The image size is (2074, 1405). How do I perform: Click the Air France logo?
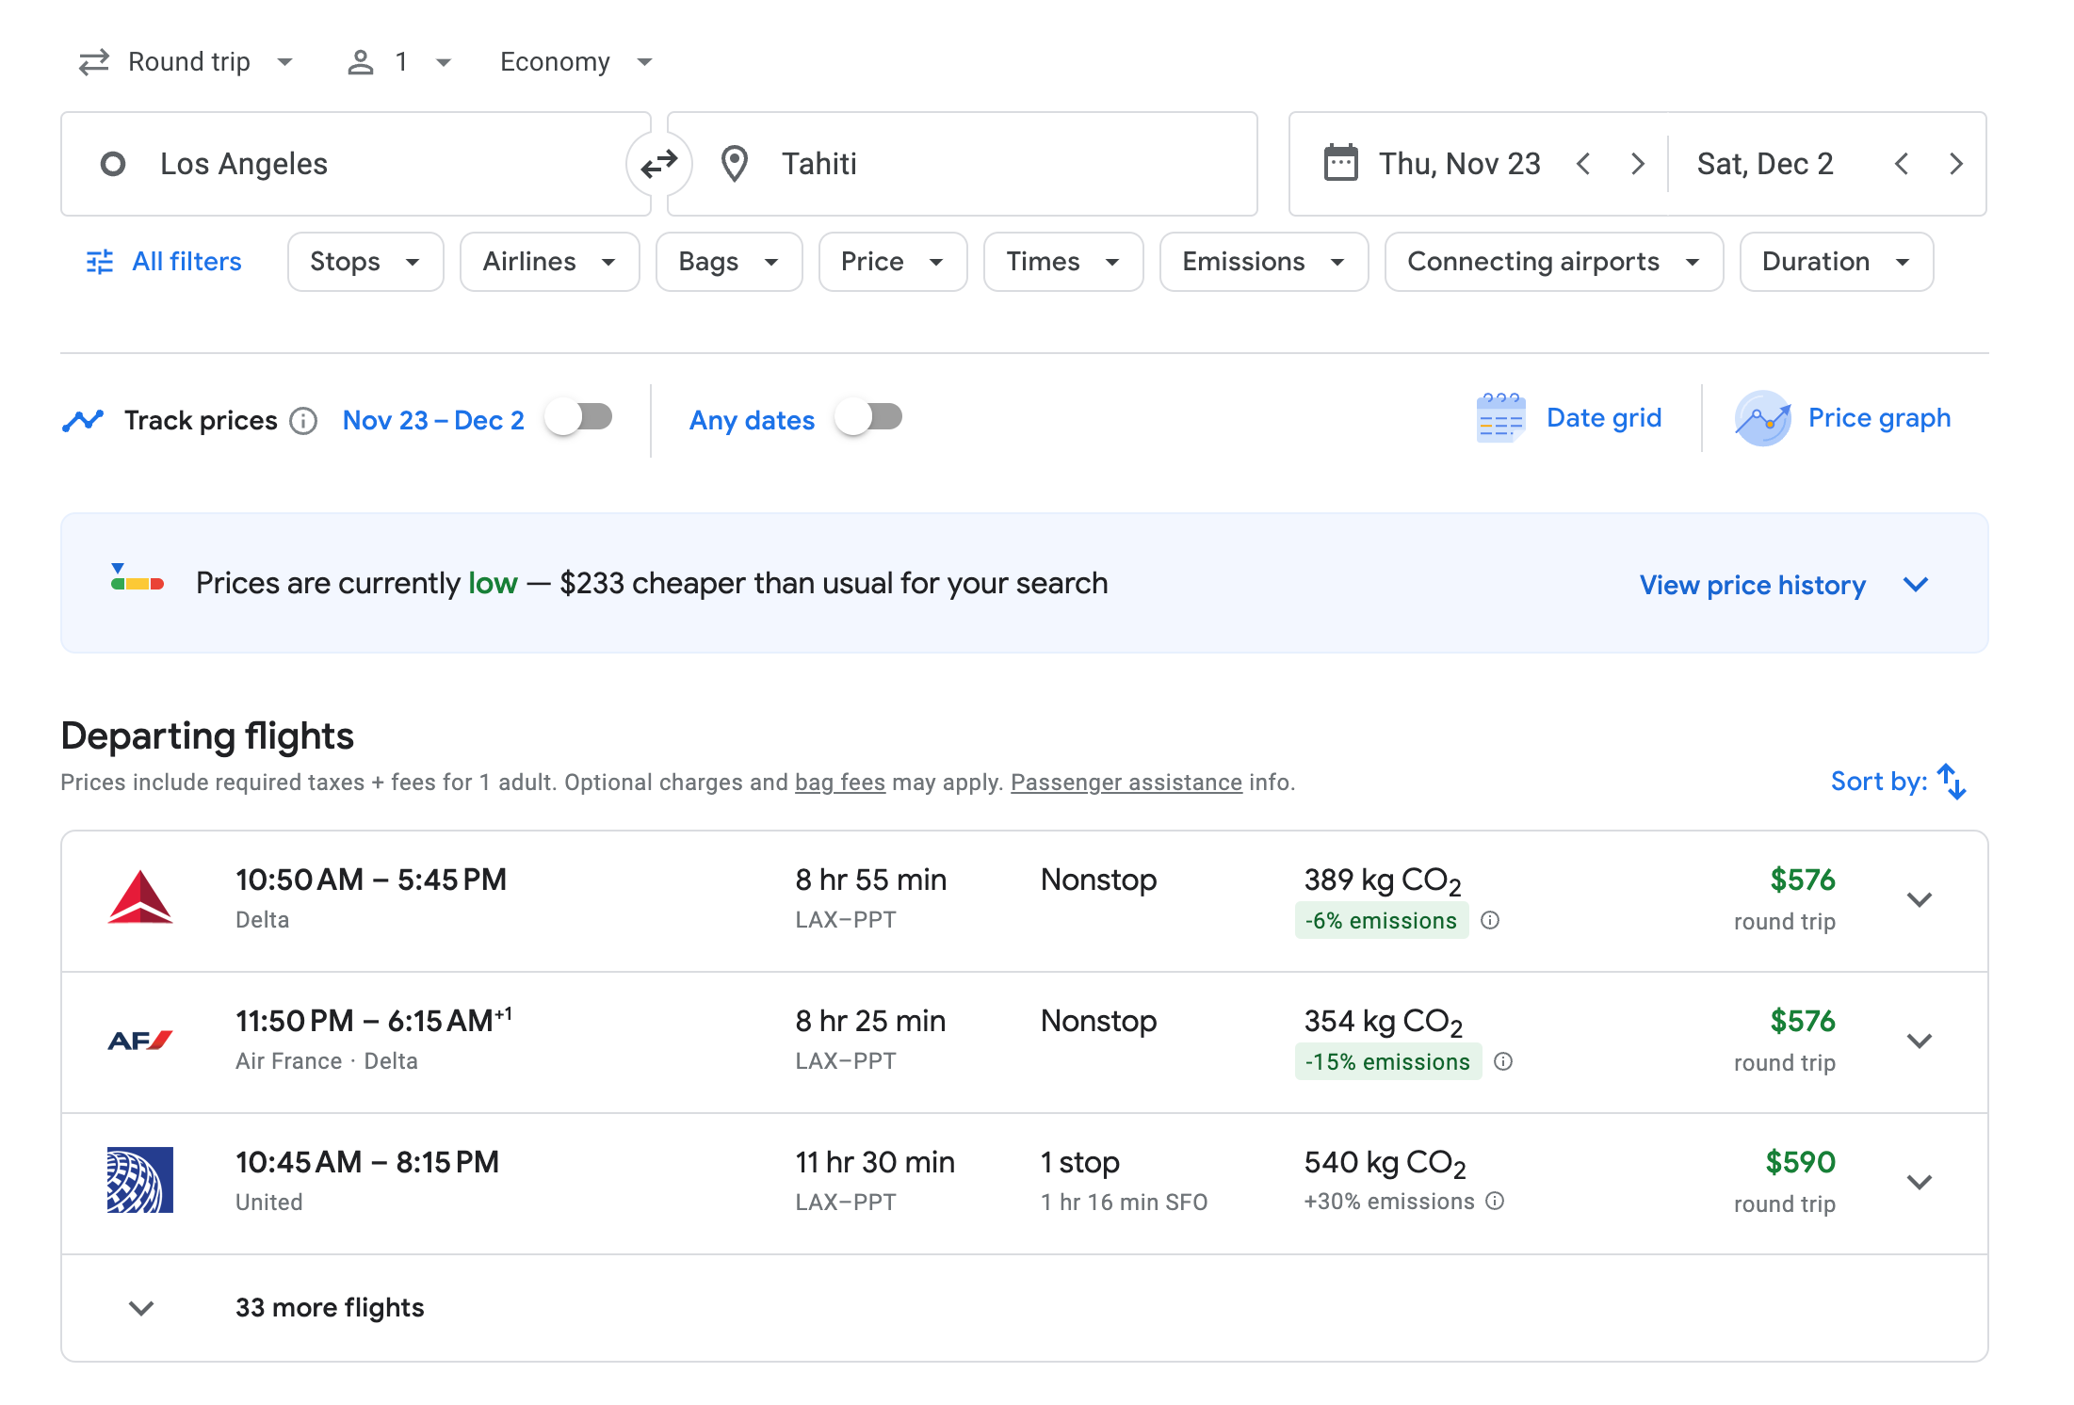coord(139,1041)
